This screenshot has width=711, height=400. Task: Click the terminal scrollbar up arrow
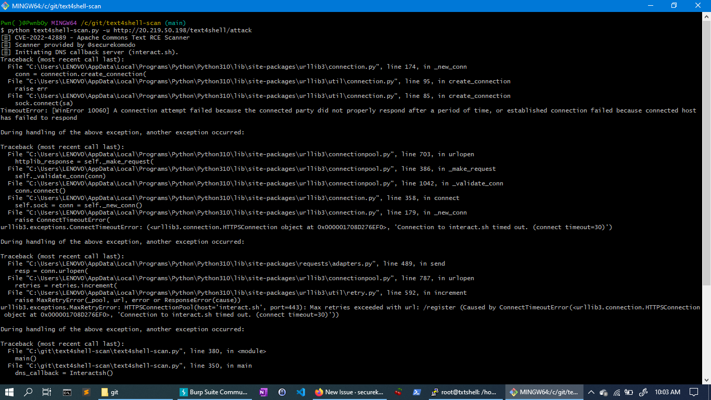(706, 16)
